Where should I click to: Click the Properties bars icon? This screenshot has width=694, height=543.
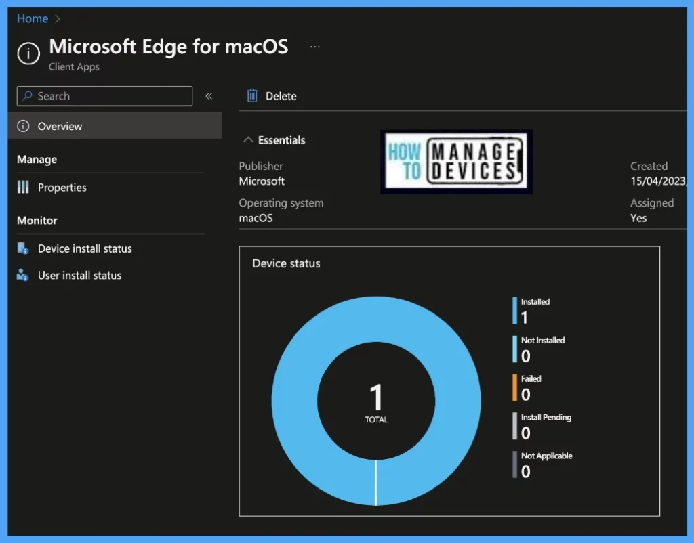[23, 187]
